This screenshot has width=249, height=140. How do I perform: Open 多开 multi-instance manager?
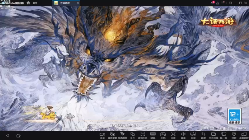(133, 136)
